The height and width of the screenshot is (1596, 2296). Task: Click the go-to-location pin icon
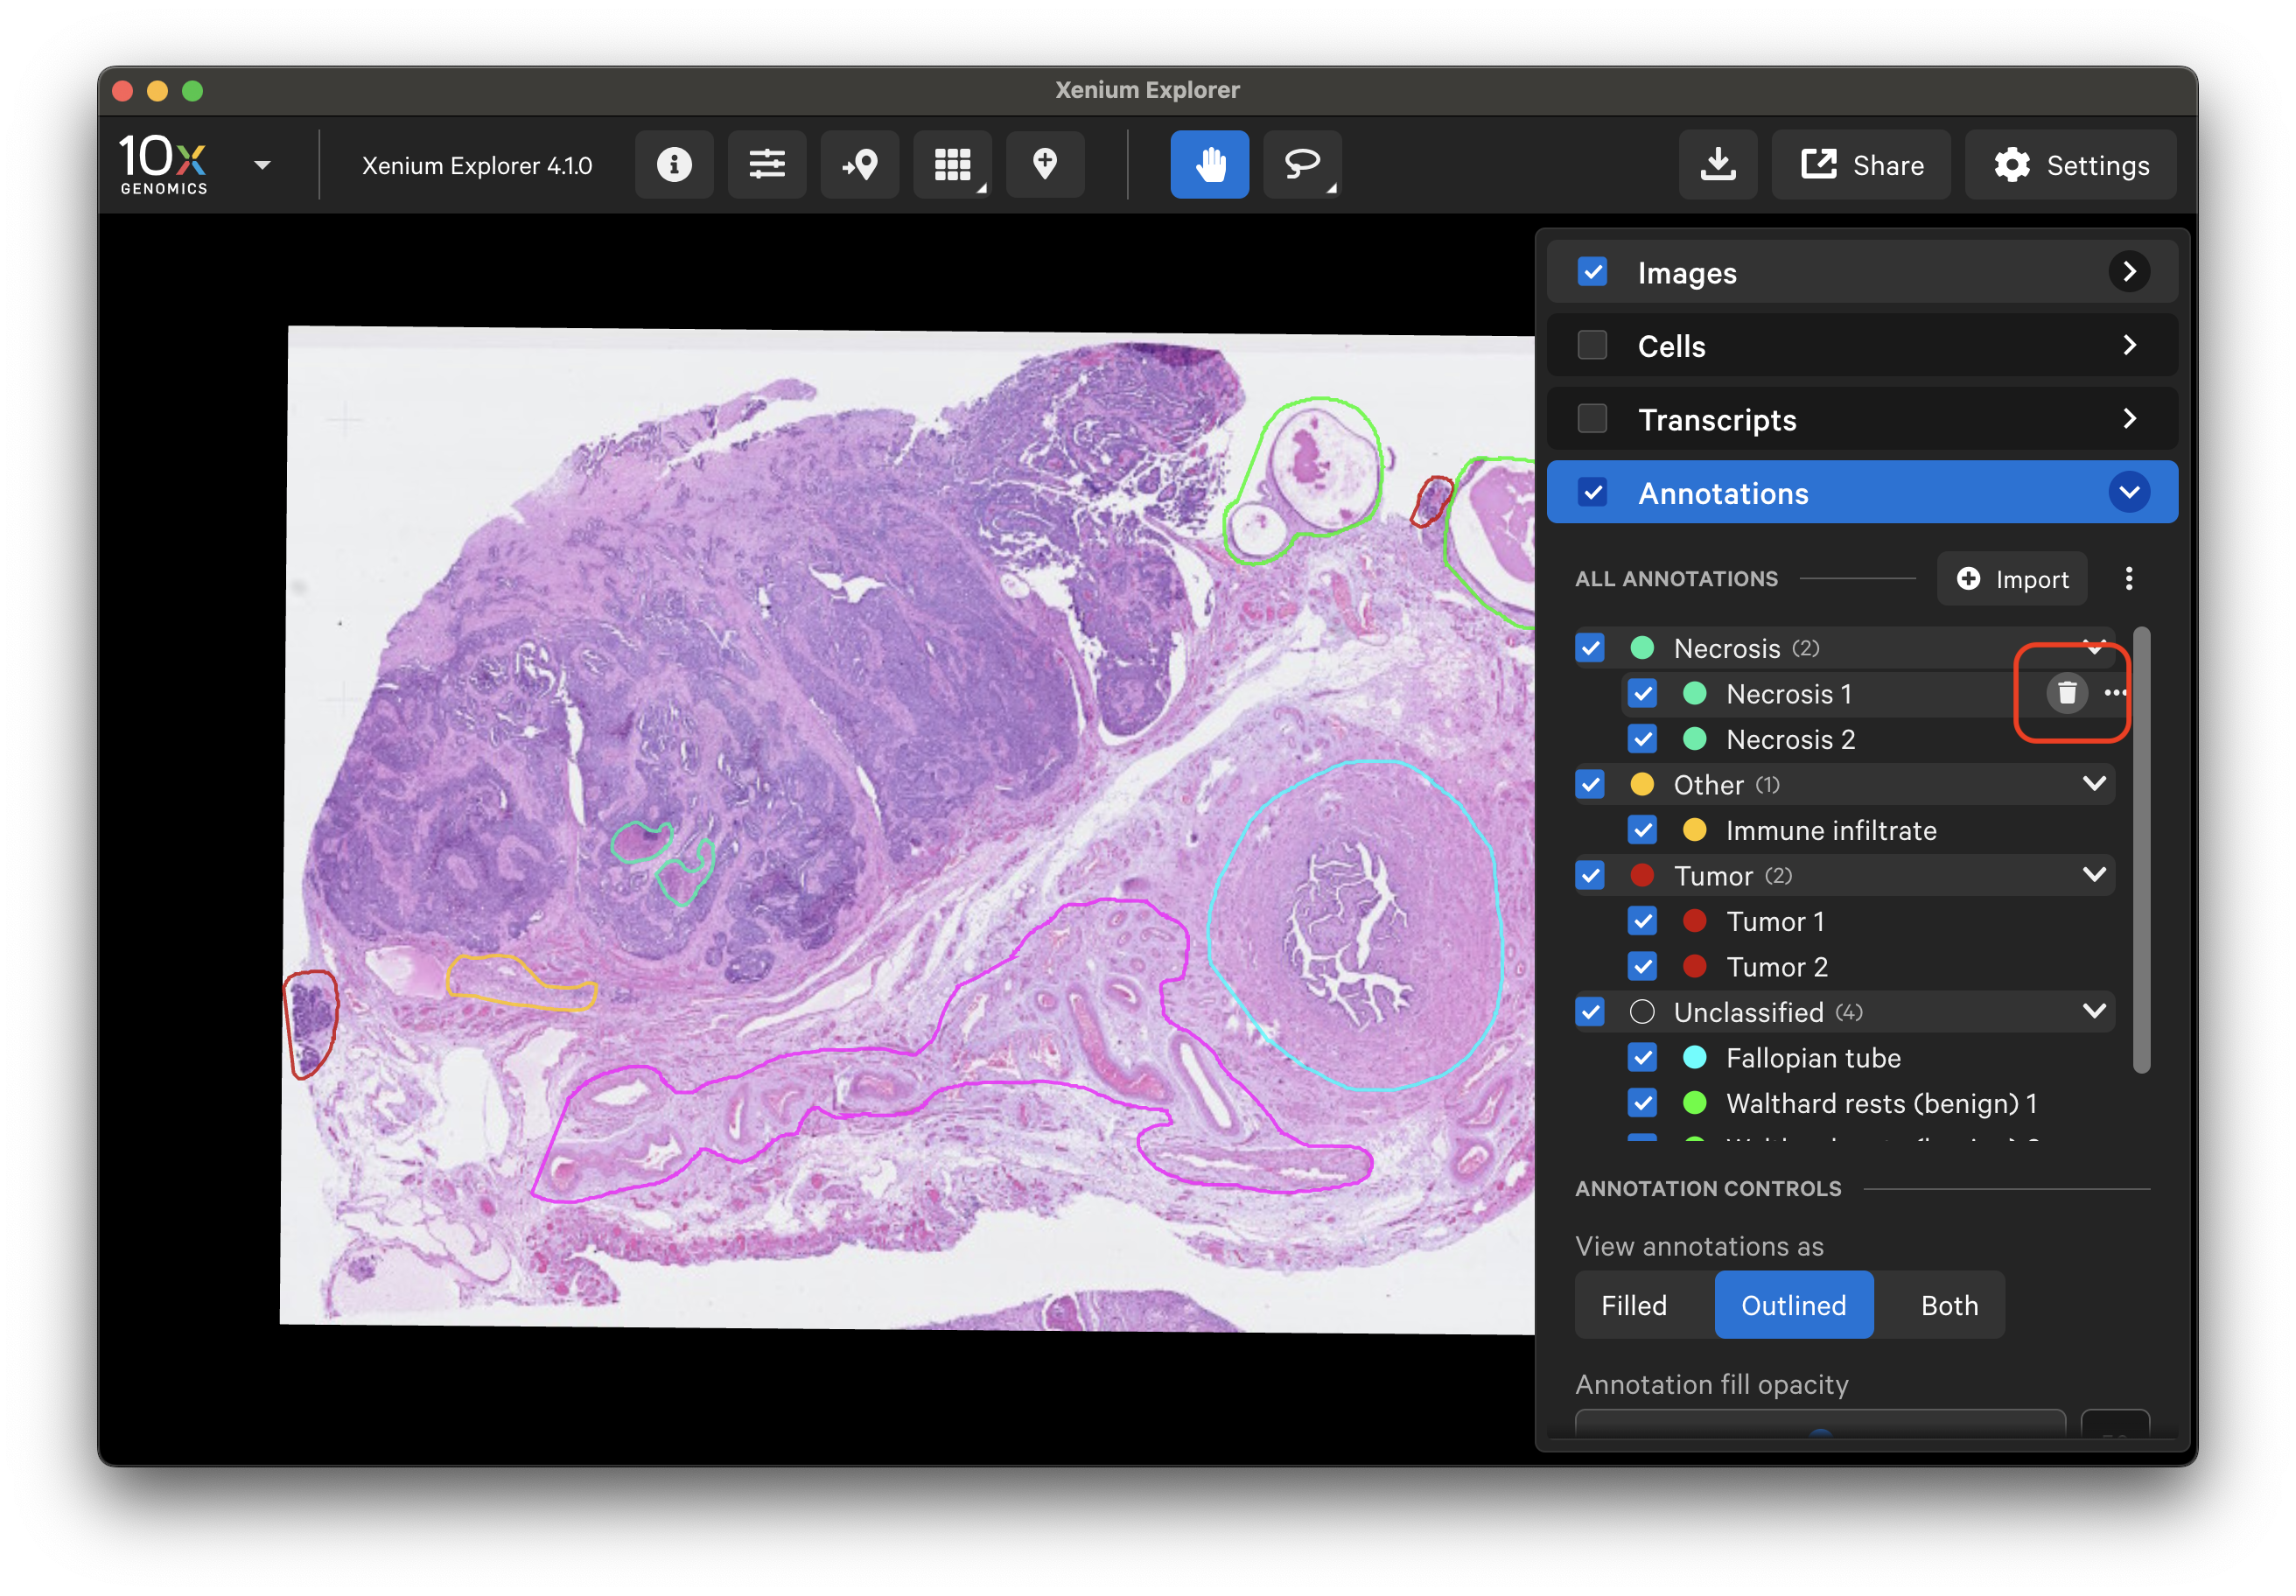click(x=859, y=164)
